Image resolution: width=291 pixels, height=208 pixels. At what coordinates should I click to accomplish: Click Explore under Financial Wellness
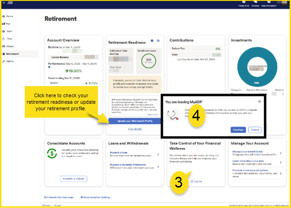tap(196, 181)
